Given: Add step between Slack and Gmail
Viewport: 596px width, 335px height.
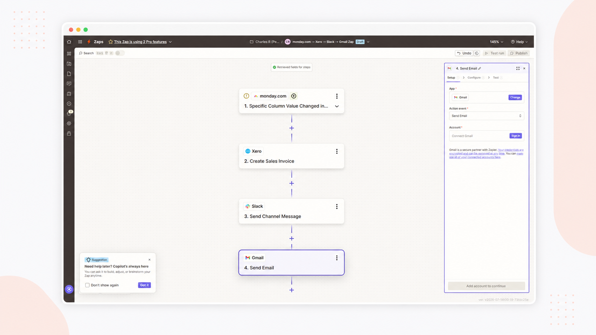Looking at the screenshot, I should coord(292,239).
